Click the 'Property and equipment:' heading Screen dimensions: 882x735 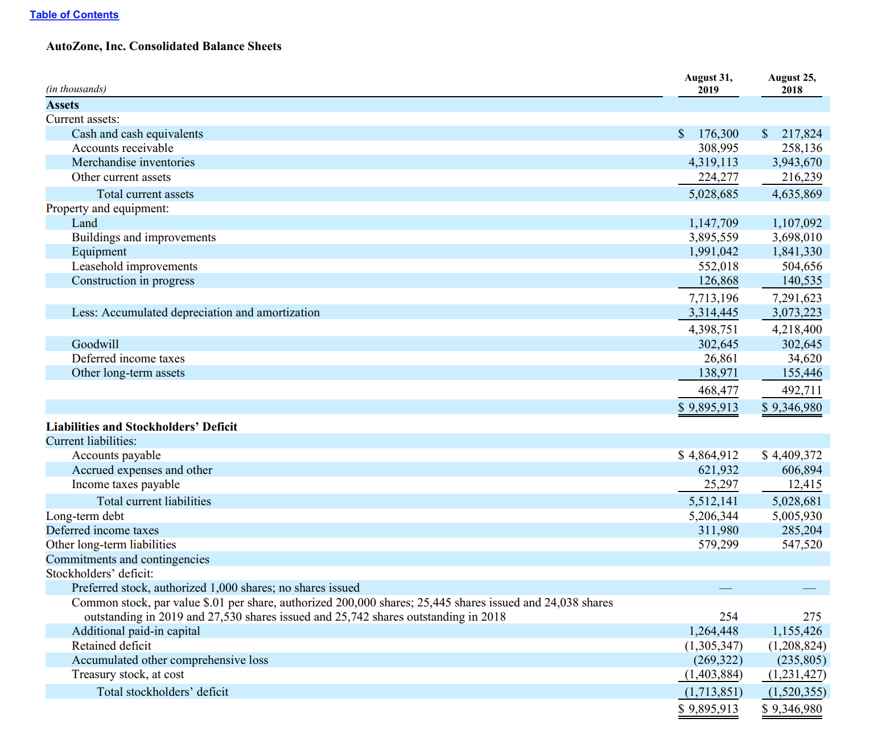point(108,208)
